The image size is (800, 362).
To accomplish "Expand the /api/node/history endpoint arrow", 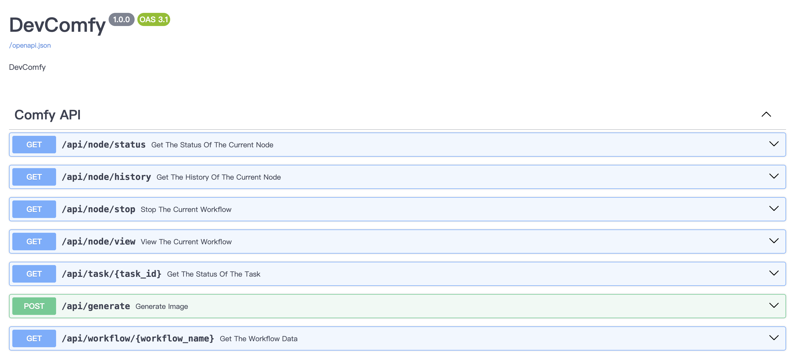I will click(774, 176).
